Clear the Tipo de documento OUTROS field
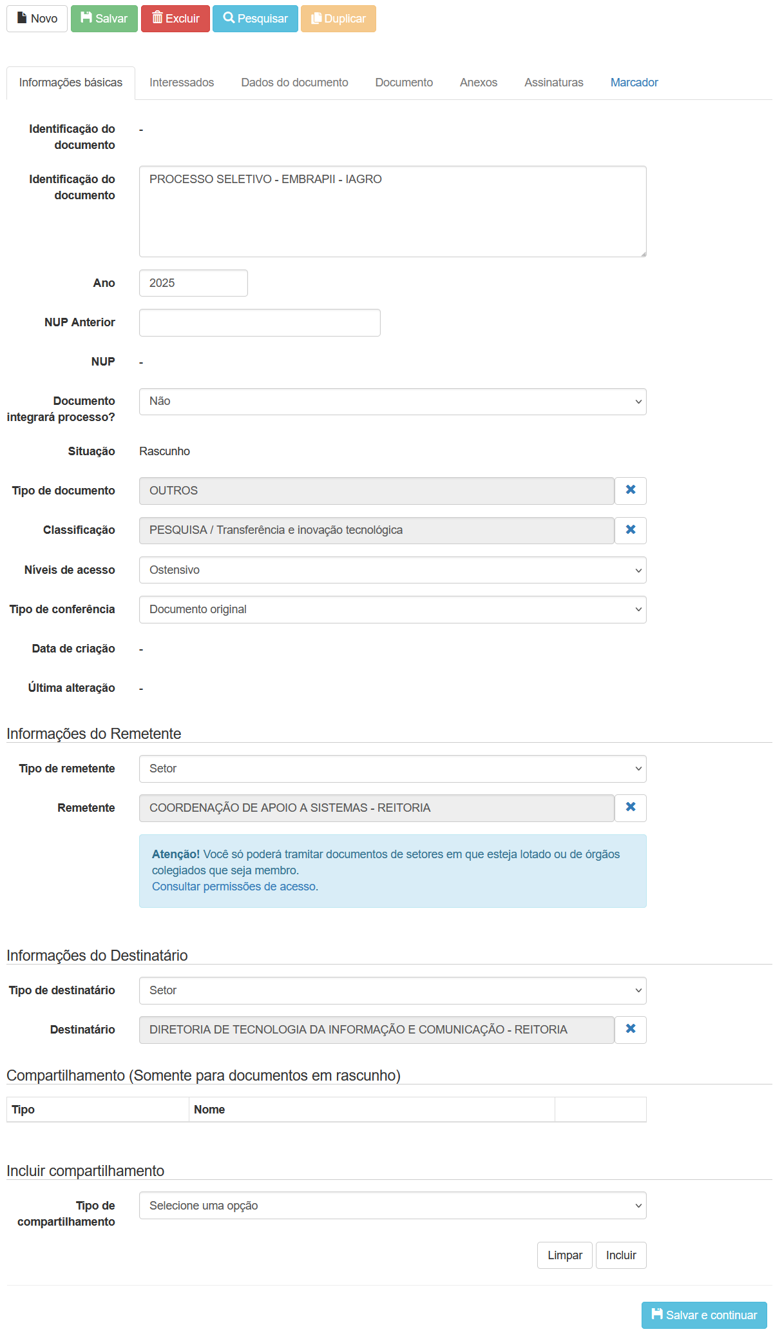The width and height of the screenshot is (773, 1334). point(630,491)
